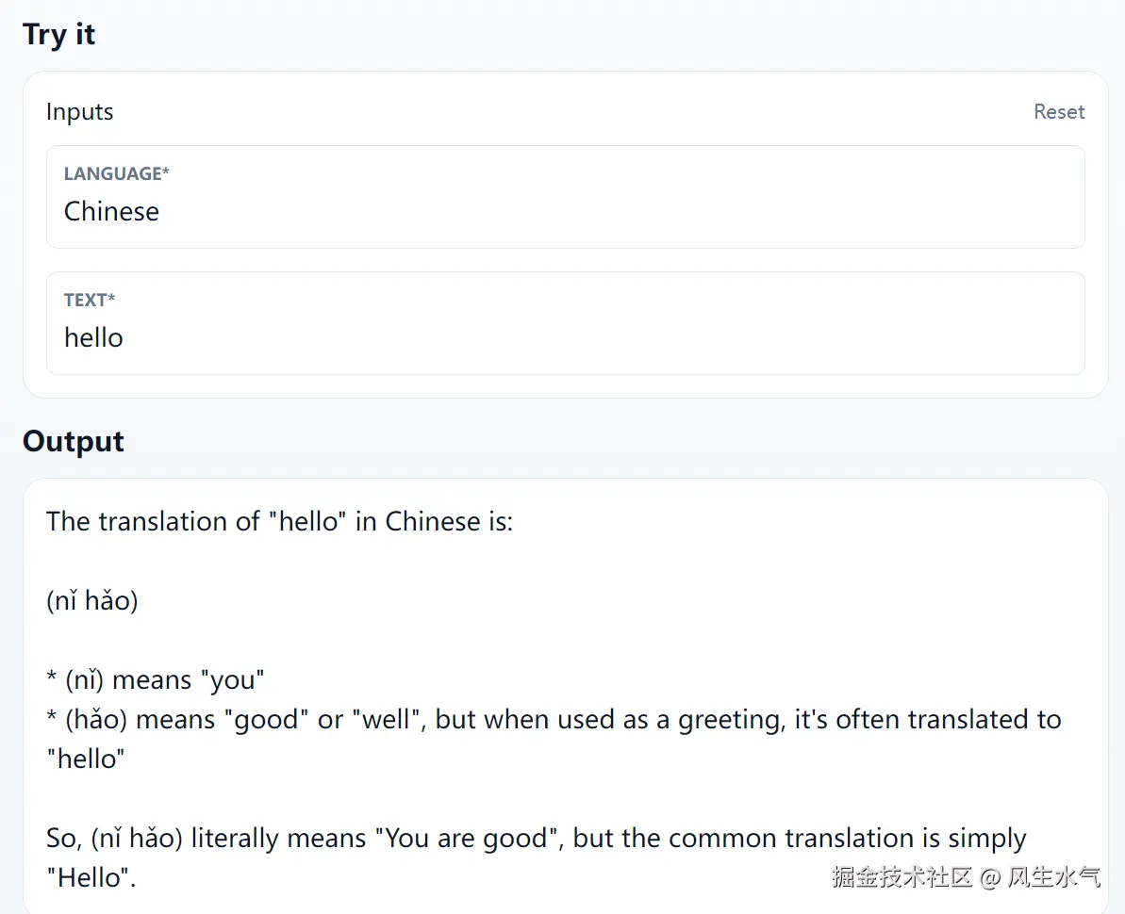Click the bullet line explaining "good" or "well"
Image resolution: width=1125 pixels, height=914 pixels.
(553, 720)
